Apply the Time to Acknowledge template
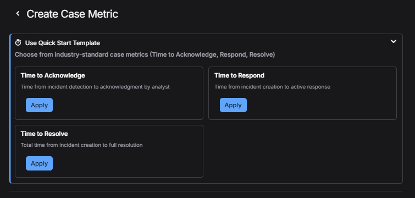 point(39,105)
